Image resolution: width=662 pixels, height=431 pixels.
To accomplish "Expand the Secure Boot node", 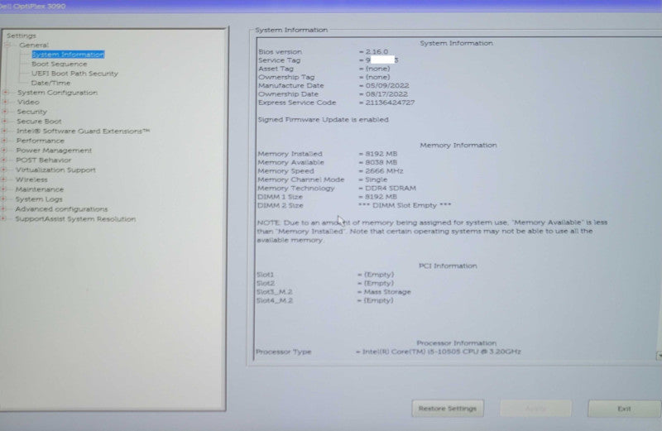I will coord(5,122).
